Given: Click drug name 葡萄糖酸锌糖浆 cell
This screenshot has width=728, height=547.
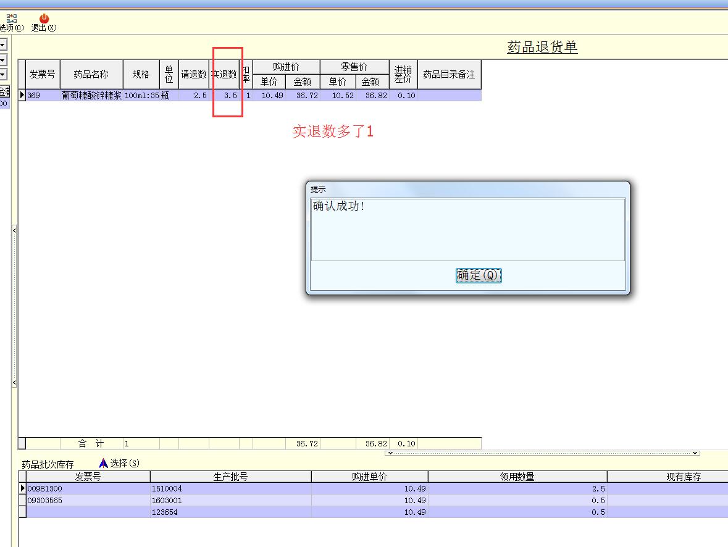Looking at the screenshot, I should [x=91, y=95].
